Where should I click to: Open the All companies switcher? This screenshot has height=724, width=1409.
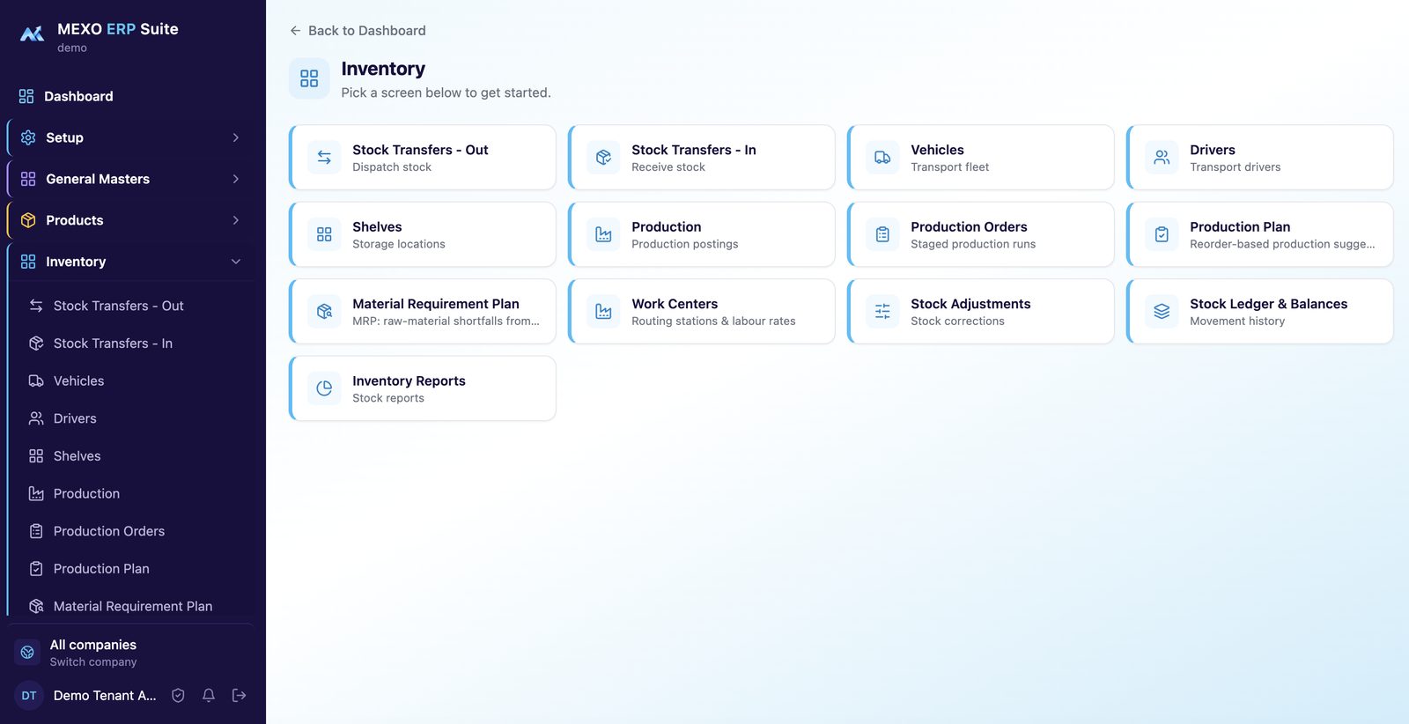pyautogui.click(x=132, y=653)
